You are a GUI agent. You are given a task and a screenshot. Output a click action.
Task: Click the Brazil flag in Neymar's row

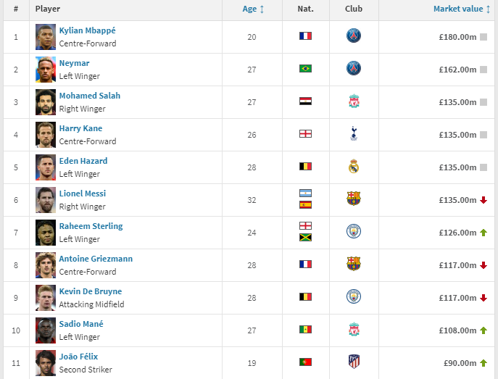[x=305, y=69]
